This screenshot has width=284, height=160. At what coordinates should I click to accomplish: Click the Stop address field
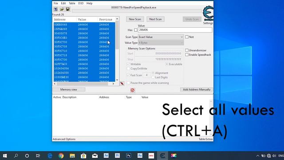coord(158,59)
